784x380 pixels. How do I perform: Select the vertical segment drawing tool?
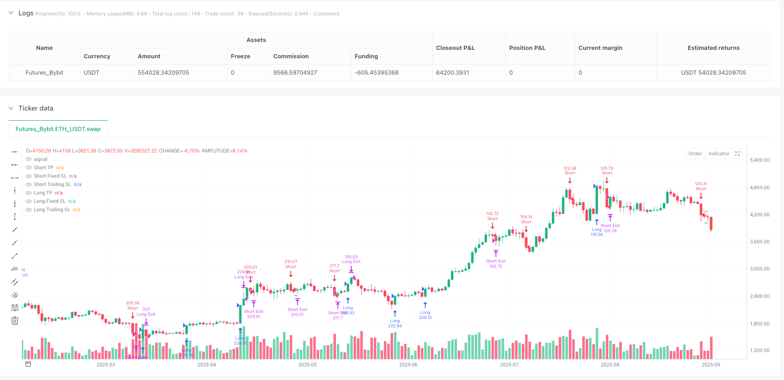[15, 217]
